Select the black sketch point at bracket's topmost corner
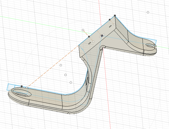The image size is (169, 129). (x=115, y=16)
